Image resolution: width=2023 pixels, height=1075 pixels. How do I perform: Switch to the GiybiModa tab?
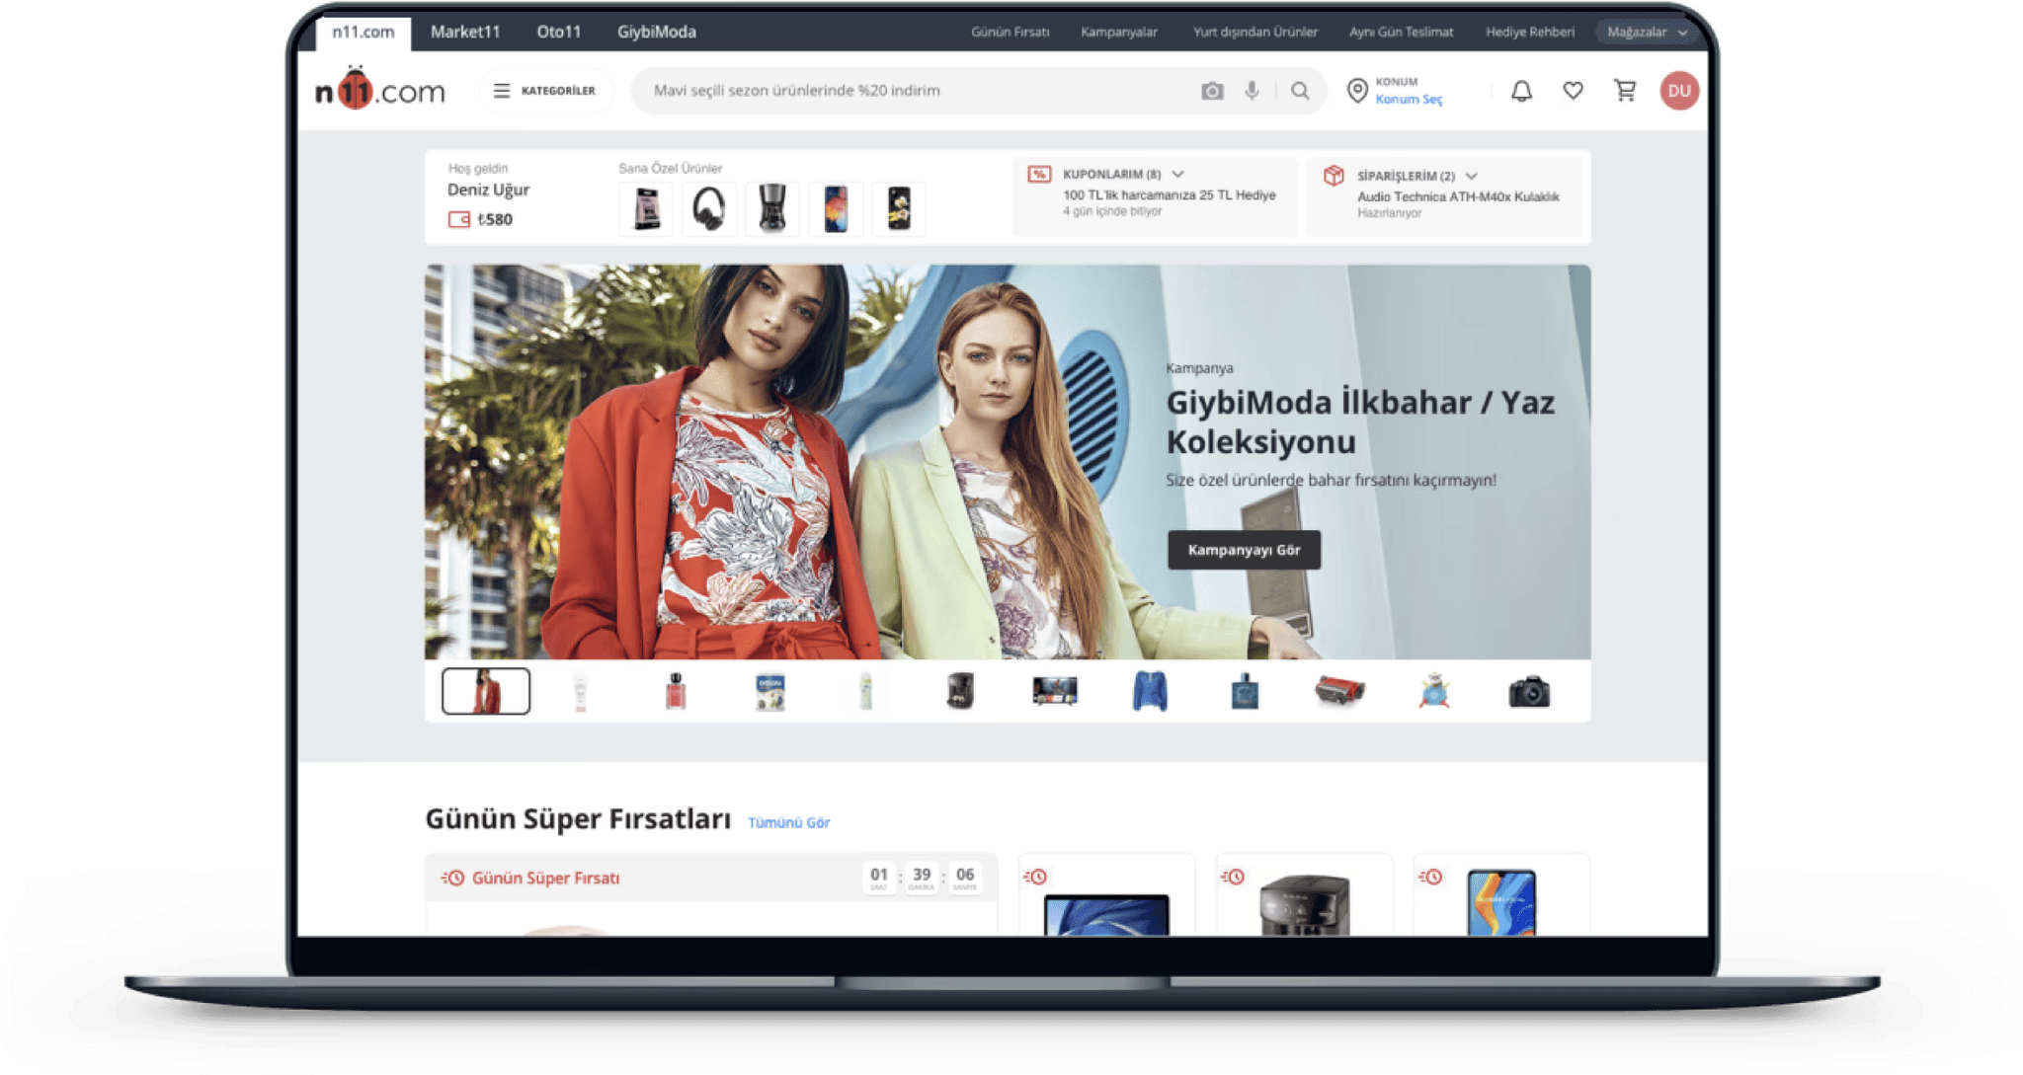click(656, 32)
